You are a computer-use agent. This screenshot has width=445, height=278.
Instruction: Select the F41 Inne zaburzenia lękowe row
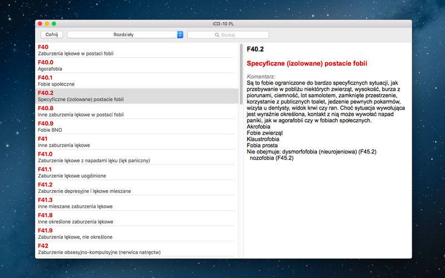coord(136,142)
